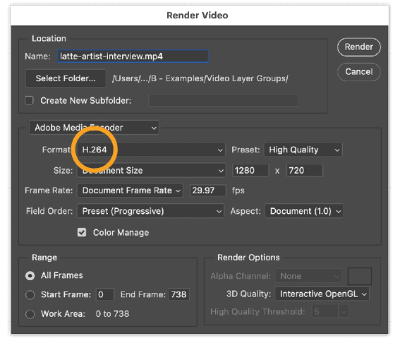Viewport: 400px width, 343px height.
Task: Click the 29.97 fps value field
Action: 207,191
